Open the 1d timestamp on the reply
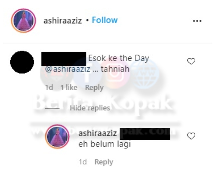The height and width of the screenshot is (172, 215). pyautogui.click(x=83, y=162)
